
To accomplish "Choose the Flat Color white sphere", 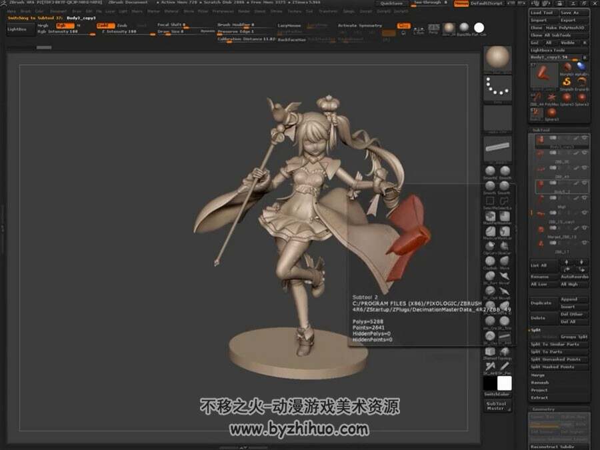I will pos(479,27).
